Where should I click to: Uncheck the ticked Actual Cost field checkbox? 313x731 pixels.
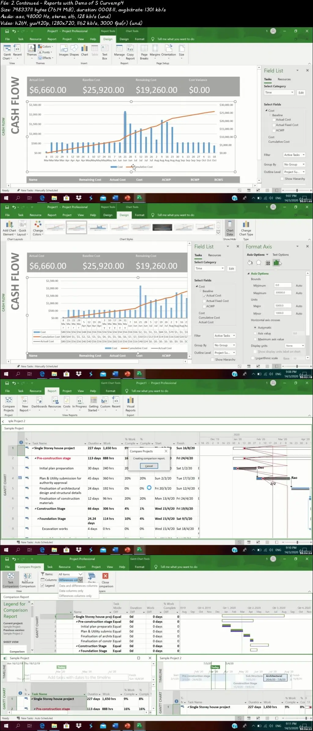204,296
